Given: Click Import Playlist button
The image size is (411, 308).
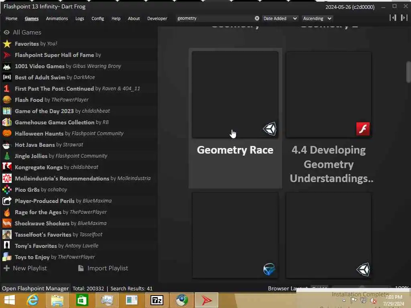Looking at the screenshot, I should click(x=103, y=268).
